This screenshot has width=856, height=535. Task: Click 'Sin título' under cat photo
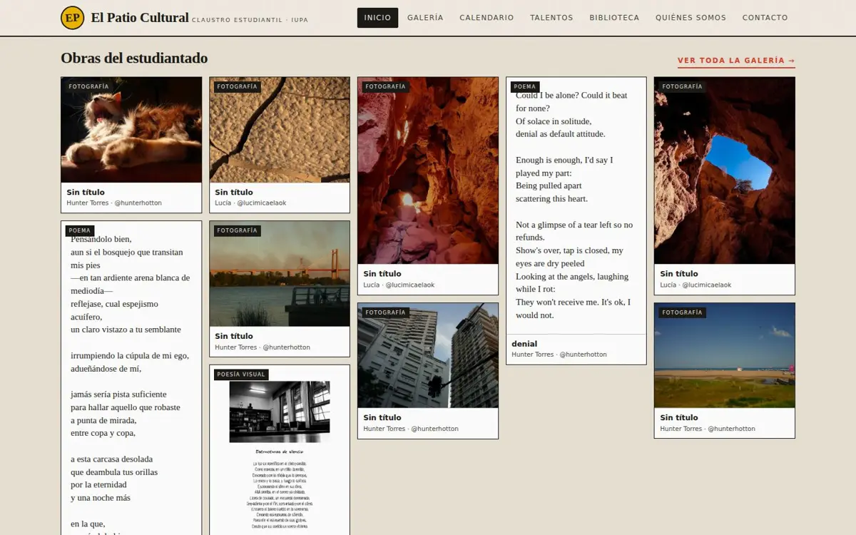tap(86, 193)
